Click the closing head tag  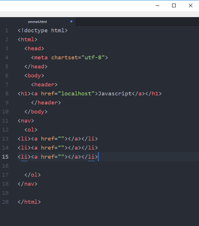pos(36,67)
